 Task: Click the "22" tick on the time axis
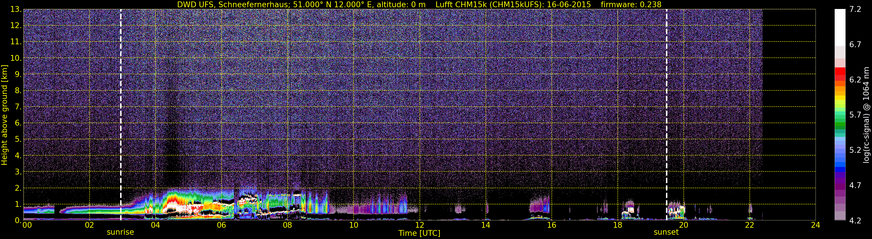click(750, 225)
